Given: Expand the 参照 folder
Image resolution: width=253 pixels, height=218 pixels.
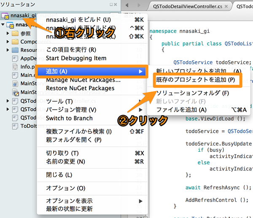Looking at the screenshot, I should pos(8,33).
